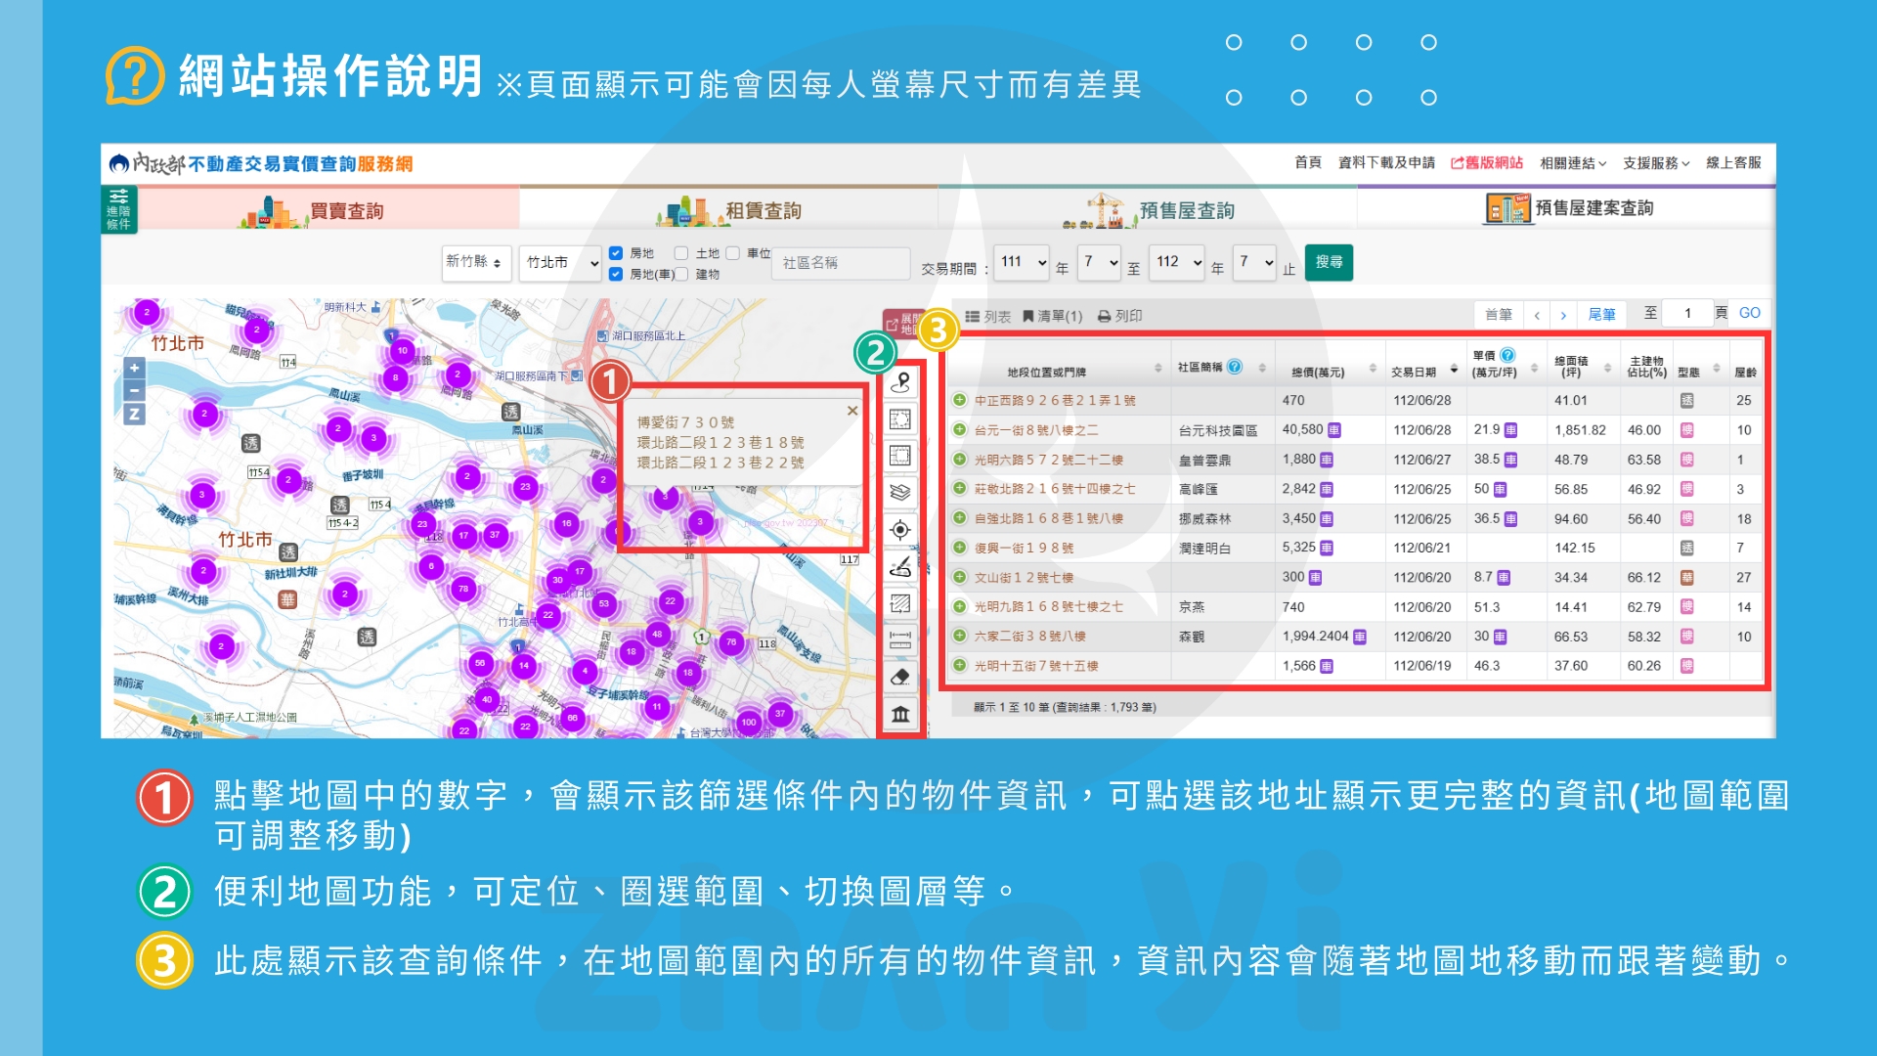Expand the 支援服務 menu
This screenshot has width=1877, height=1056.
tap(1656, 163)
